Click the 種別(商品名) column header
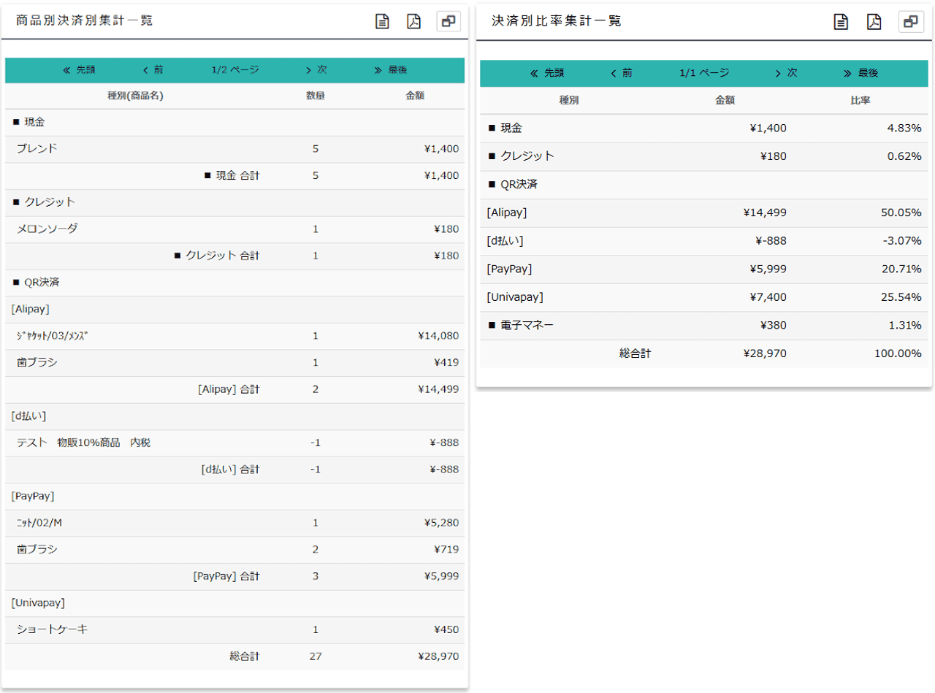This screenshot has width=935, height=693. pyautogui.click(x=135, y=96)
